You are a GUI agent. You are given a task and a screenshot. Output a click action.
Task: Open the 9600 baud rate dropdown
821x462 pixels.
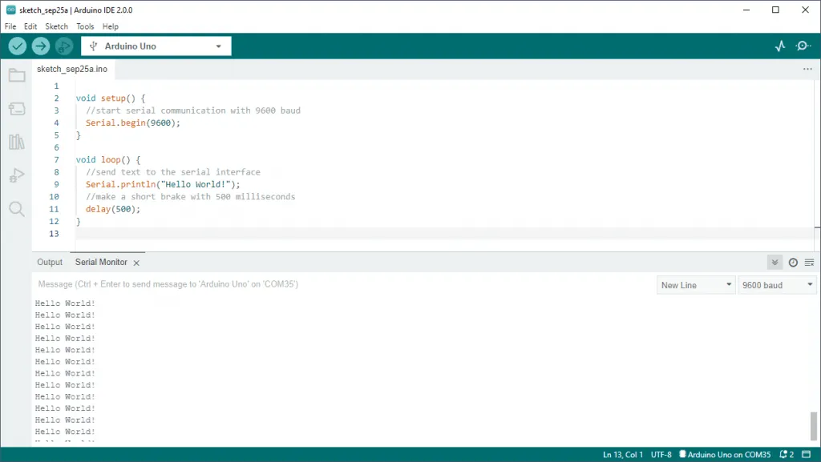tap(776, 284)
